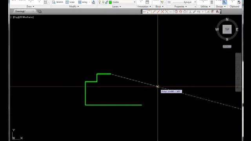The image size is (251, 141).
Task: Expand the Block panel
Action: pos(160,7)
